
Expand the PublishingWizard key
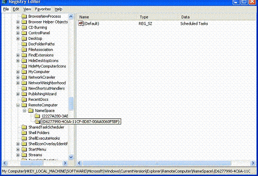pos(18,94)
